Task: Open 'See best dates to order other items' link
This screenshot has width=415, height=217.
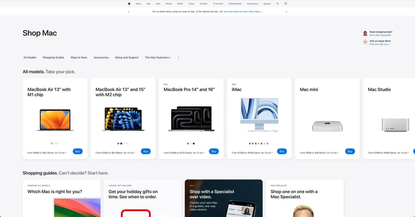Action: point(243,12)
